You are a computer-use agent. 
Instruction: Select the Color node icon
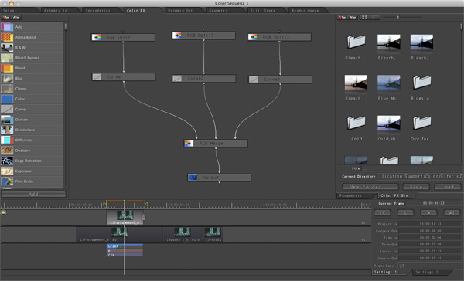click(x=7, y=99)
